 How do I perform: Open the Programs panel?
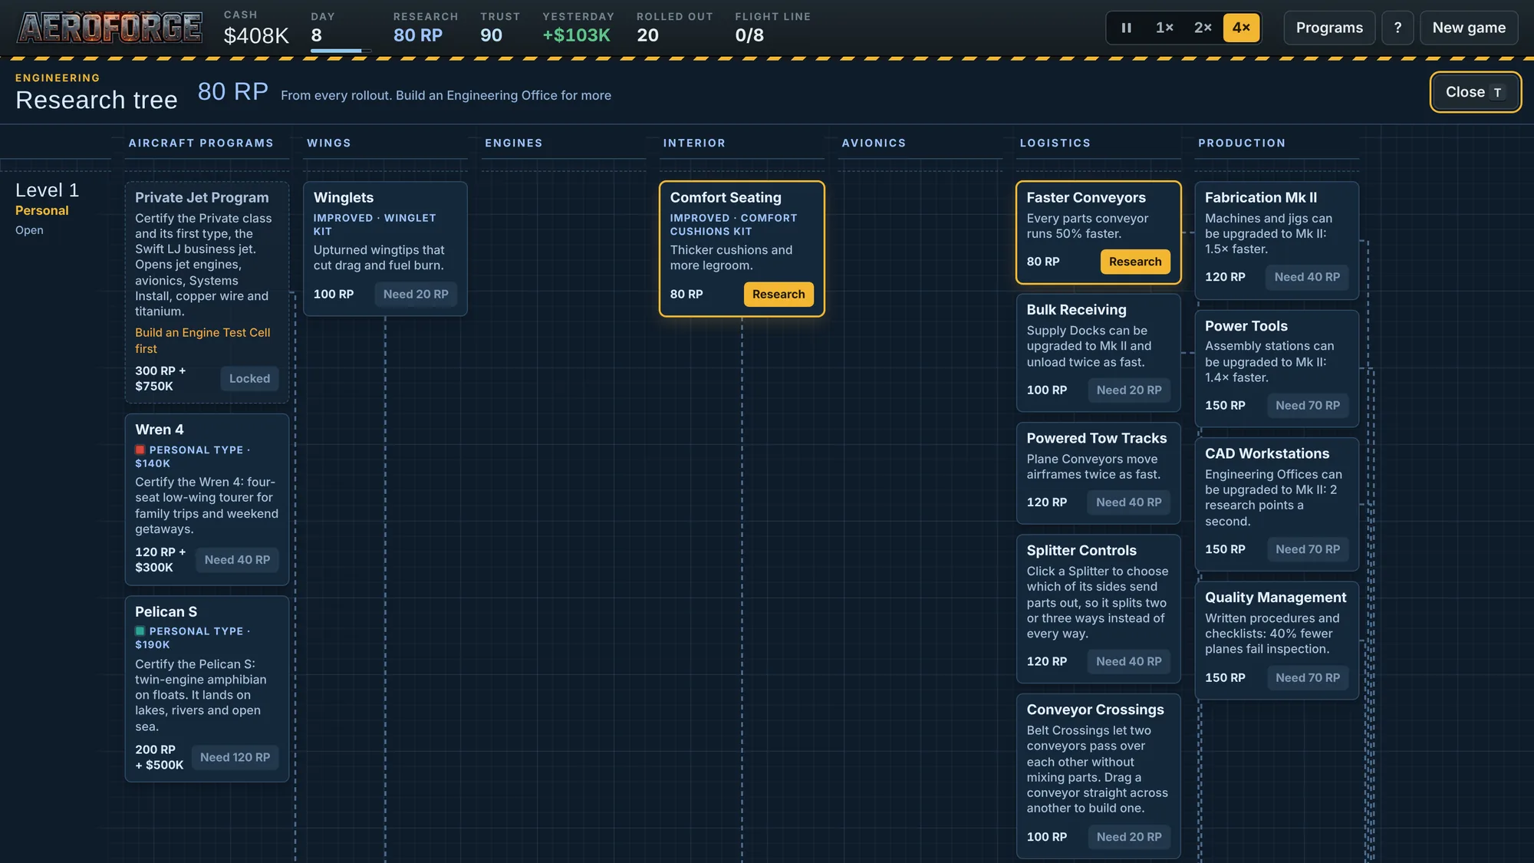point(1329,28)
